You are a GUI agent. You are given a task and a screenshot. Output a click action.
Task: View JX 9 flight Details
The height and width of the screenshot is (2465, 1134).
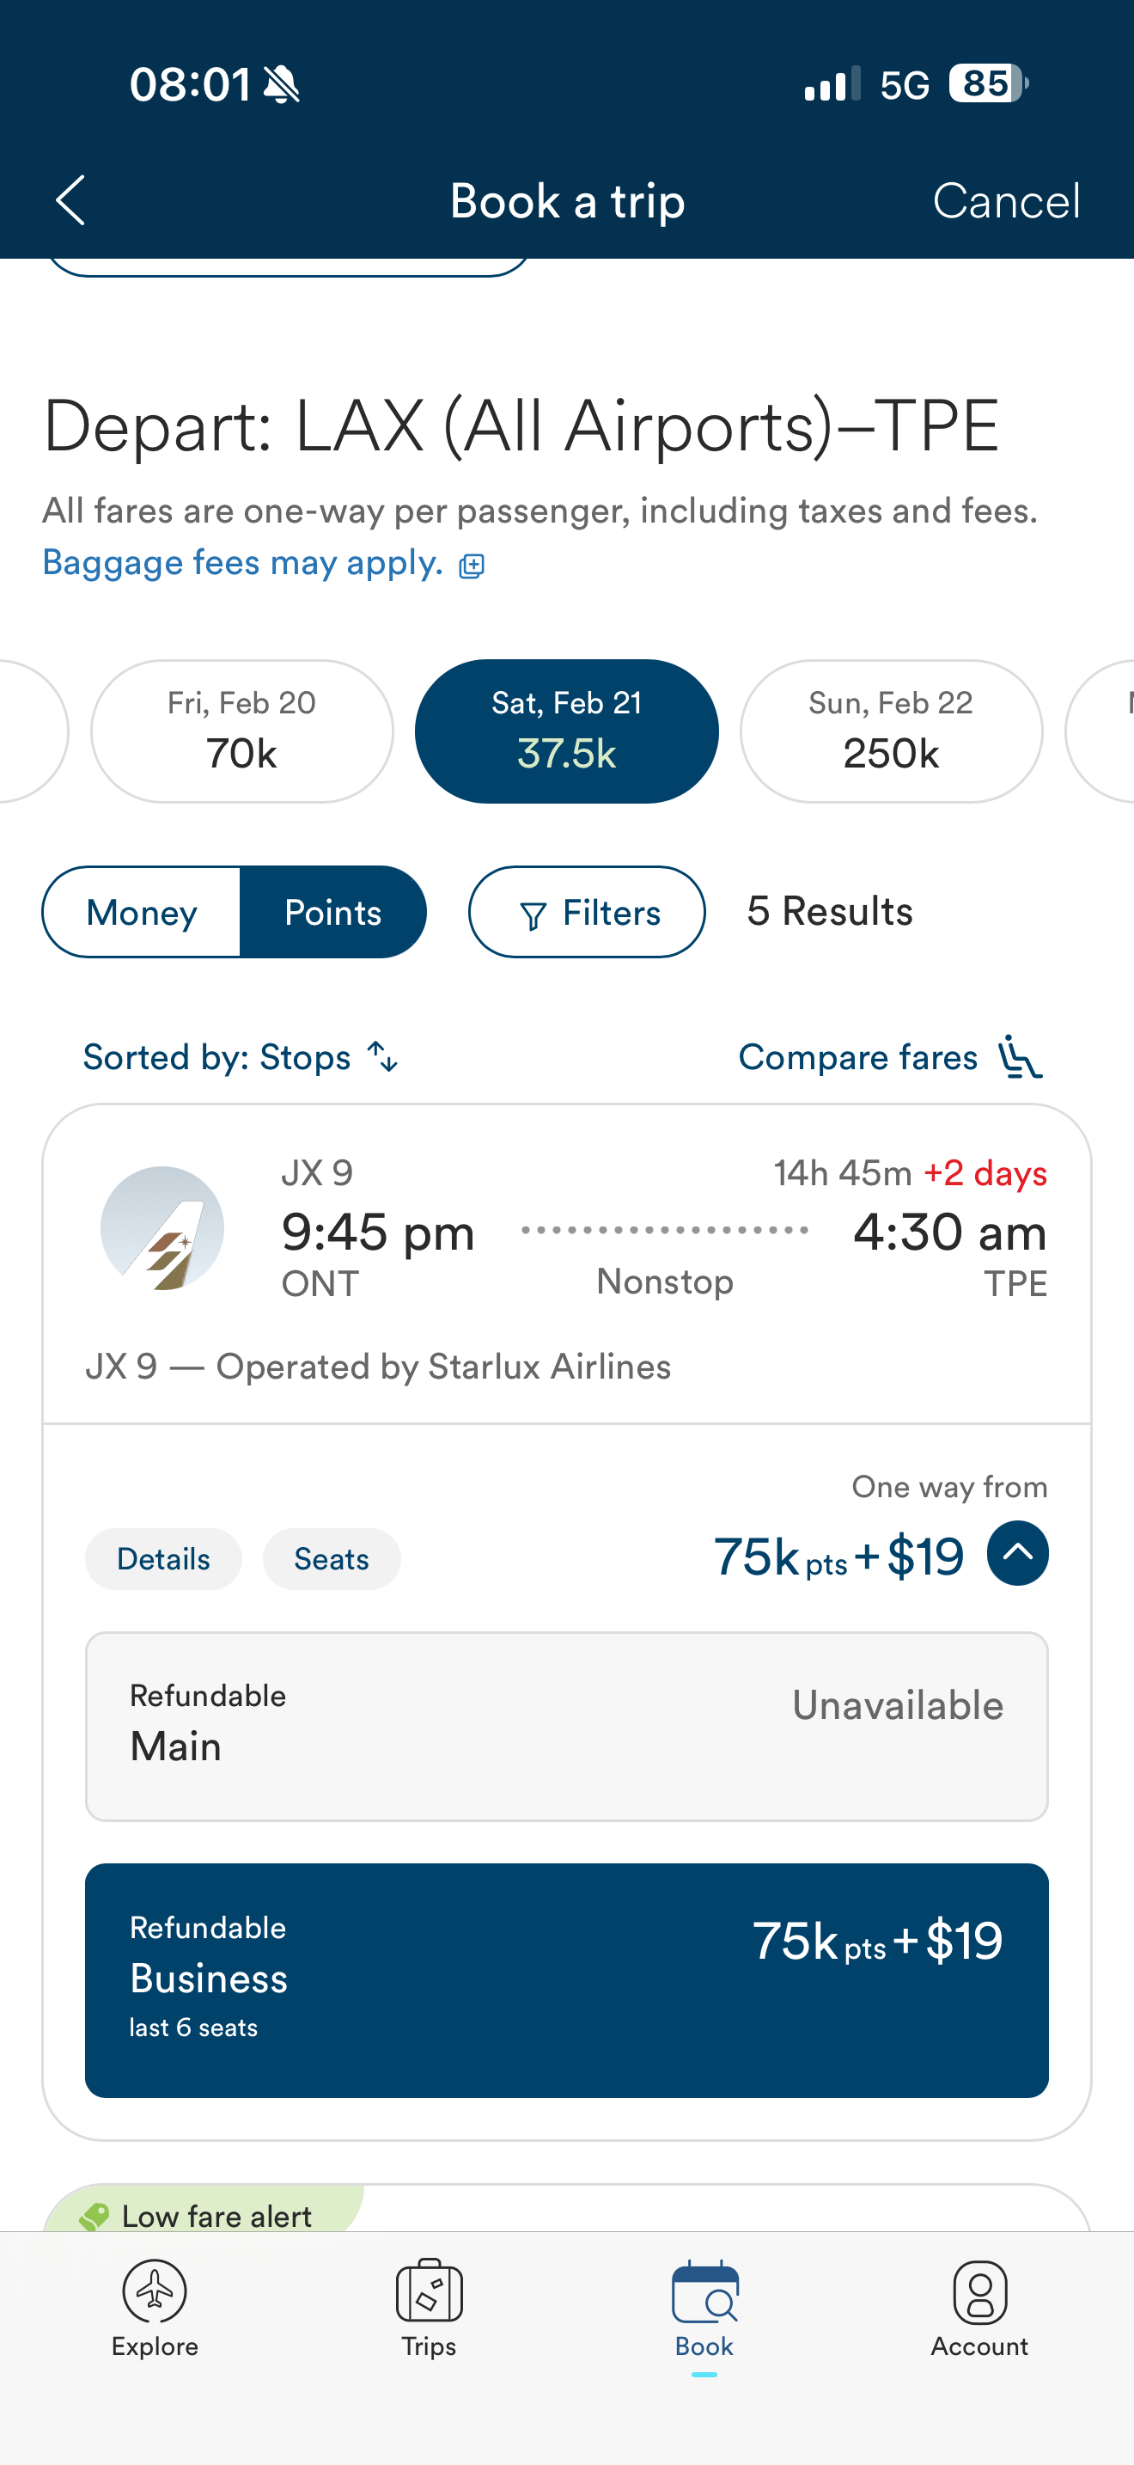163,1559
